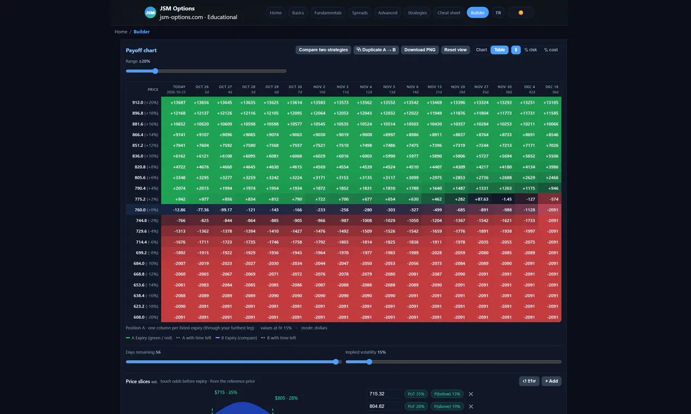This screenshot has width=691, height=414.
Task: Go to the Fundamentals section
Action: coord(328,13)
